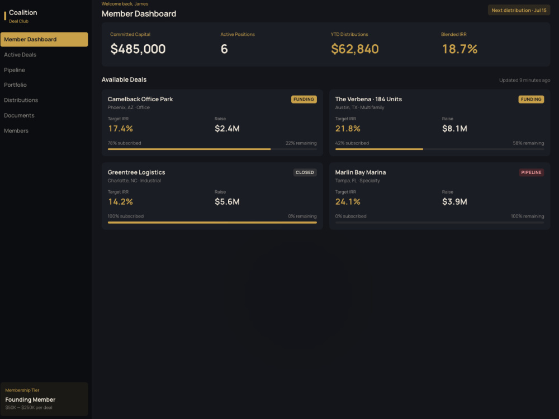The height and width of the screenshot is (419, 559).
Task: Click the Active Positions value 6
Action: coord(224,49)
